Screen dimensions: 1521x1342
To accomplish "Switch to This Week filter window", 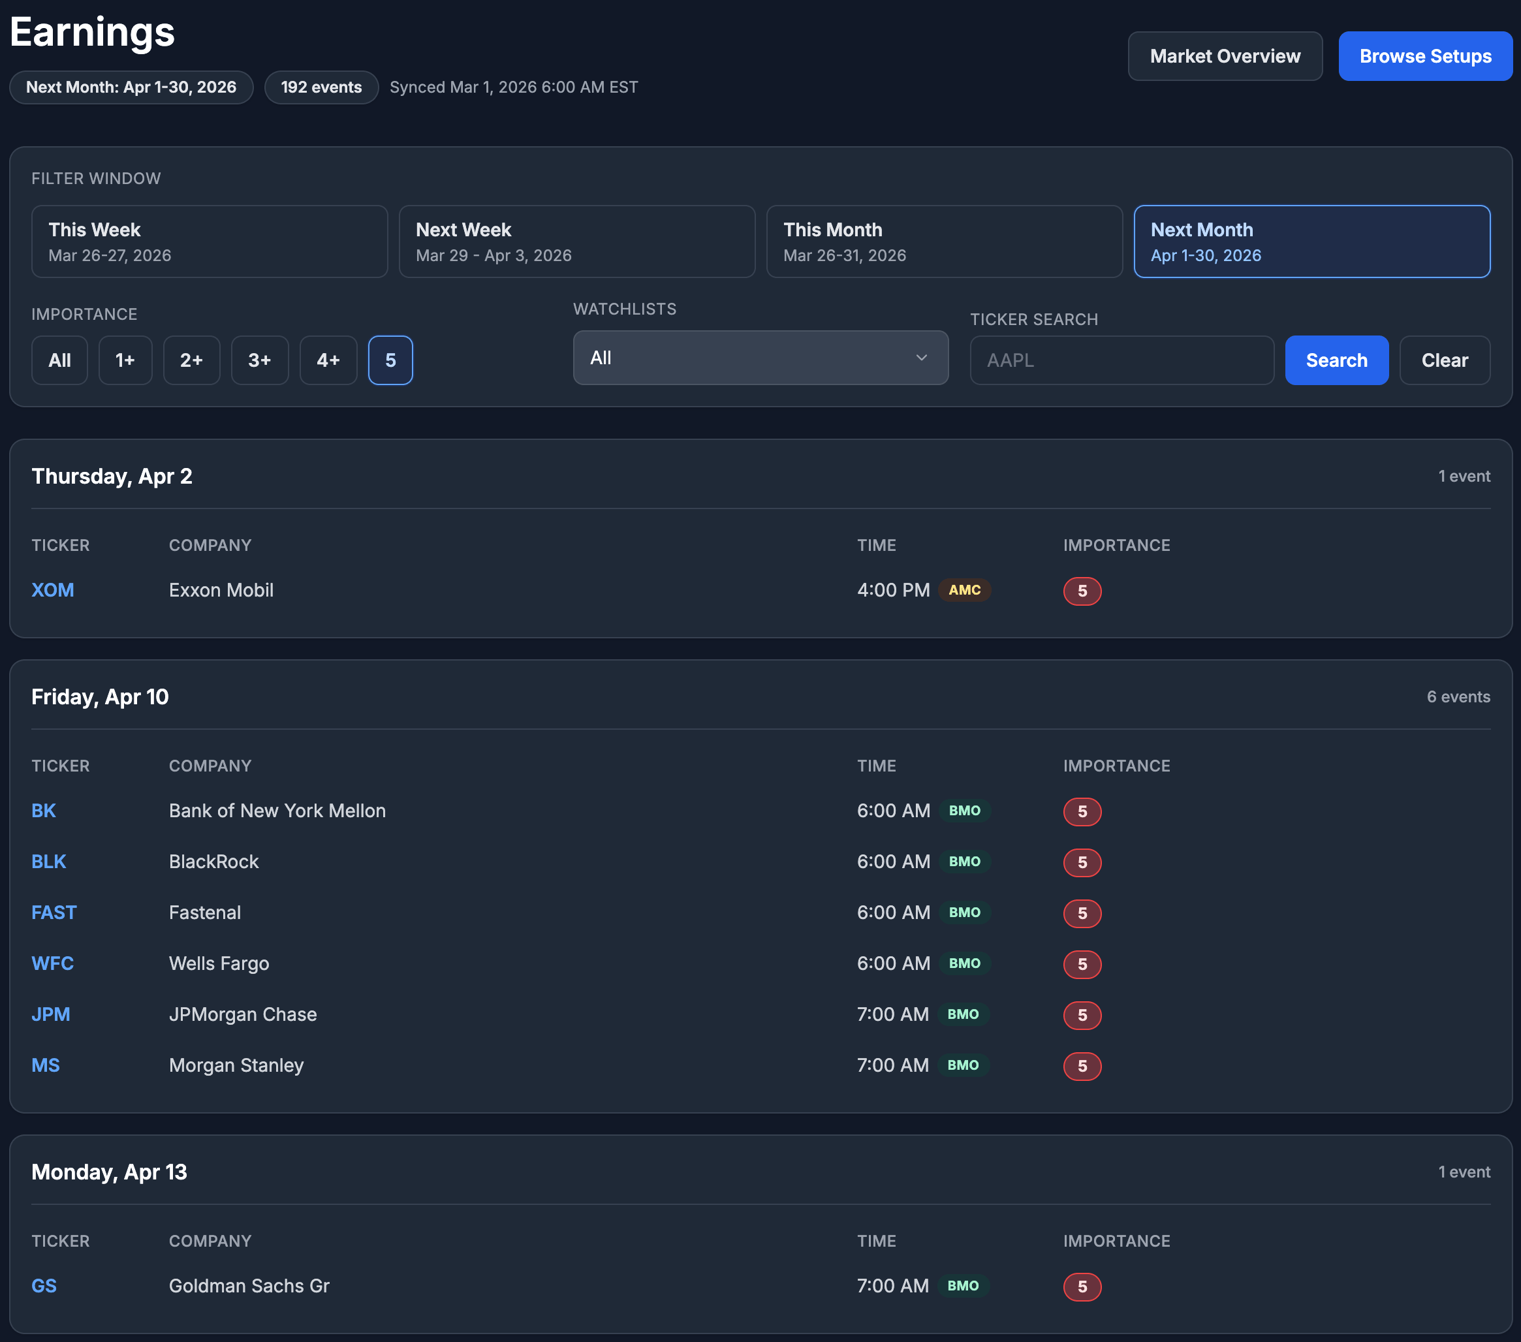I will point(209,242).
